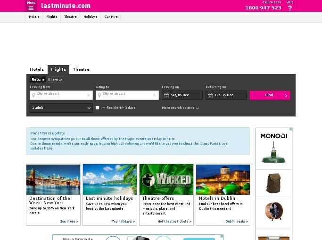Open Holidays in the top navigation bar

tap(91, 17)
